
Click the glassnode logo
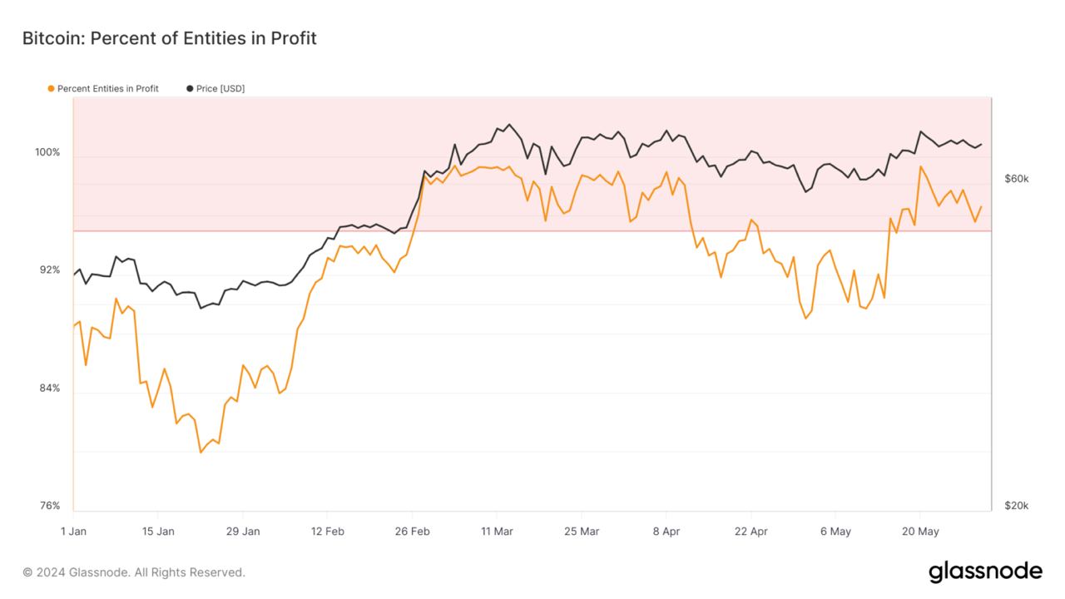(x=985, y=572)
